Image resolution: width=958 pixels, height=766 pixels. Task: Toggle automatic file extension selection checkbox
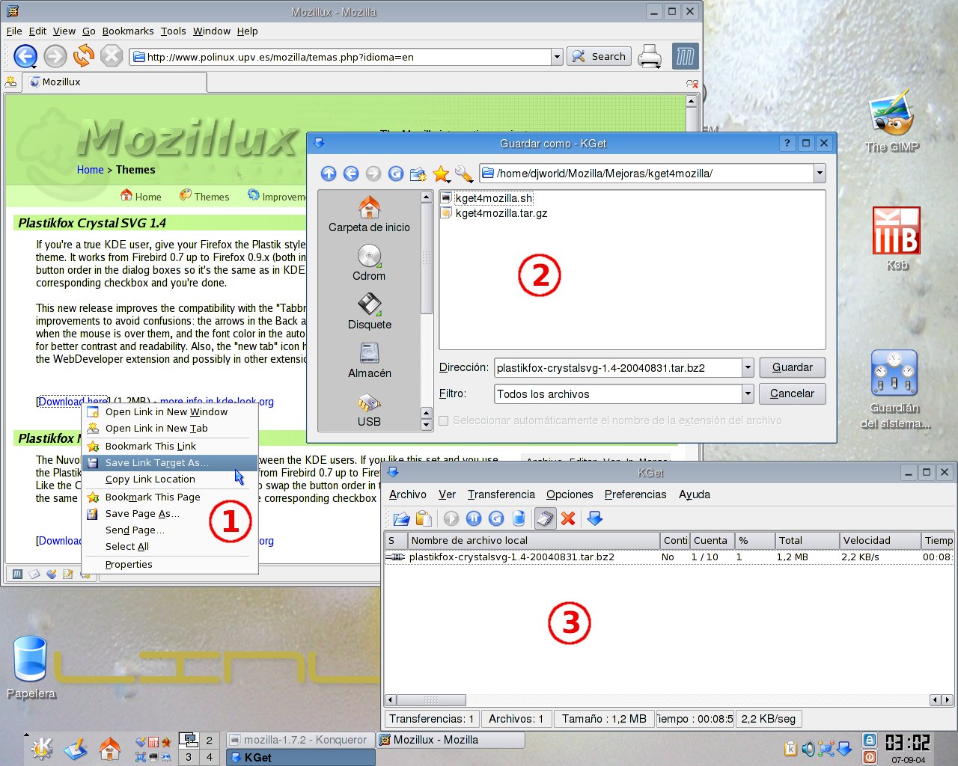[x=444, y=420]
